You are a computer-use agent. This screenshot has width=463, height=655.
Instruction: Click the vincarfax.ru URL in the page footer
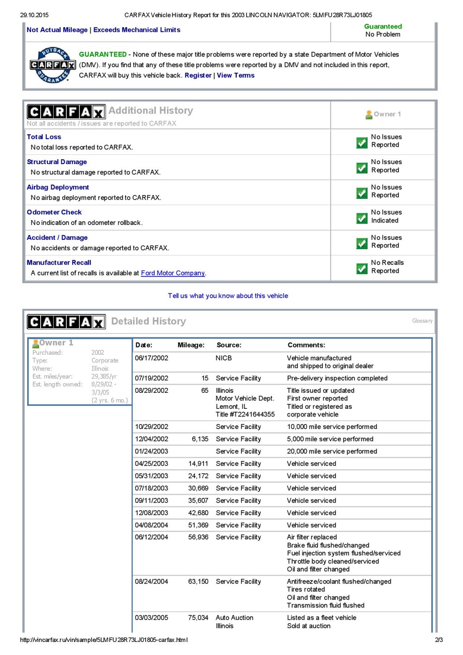[x=104, y=640]
